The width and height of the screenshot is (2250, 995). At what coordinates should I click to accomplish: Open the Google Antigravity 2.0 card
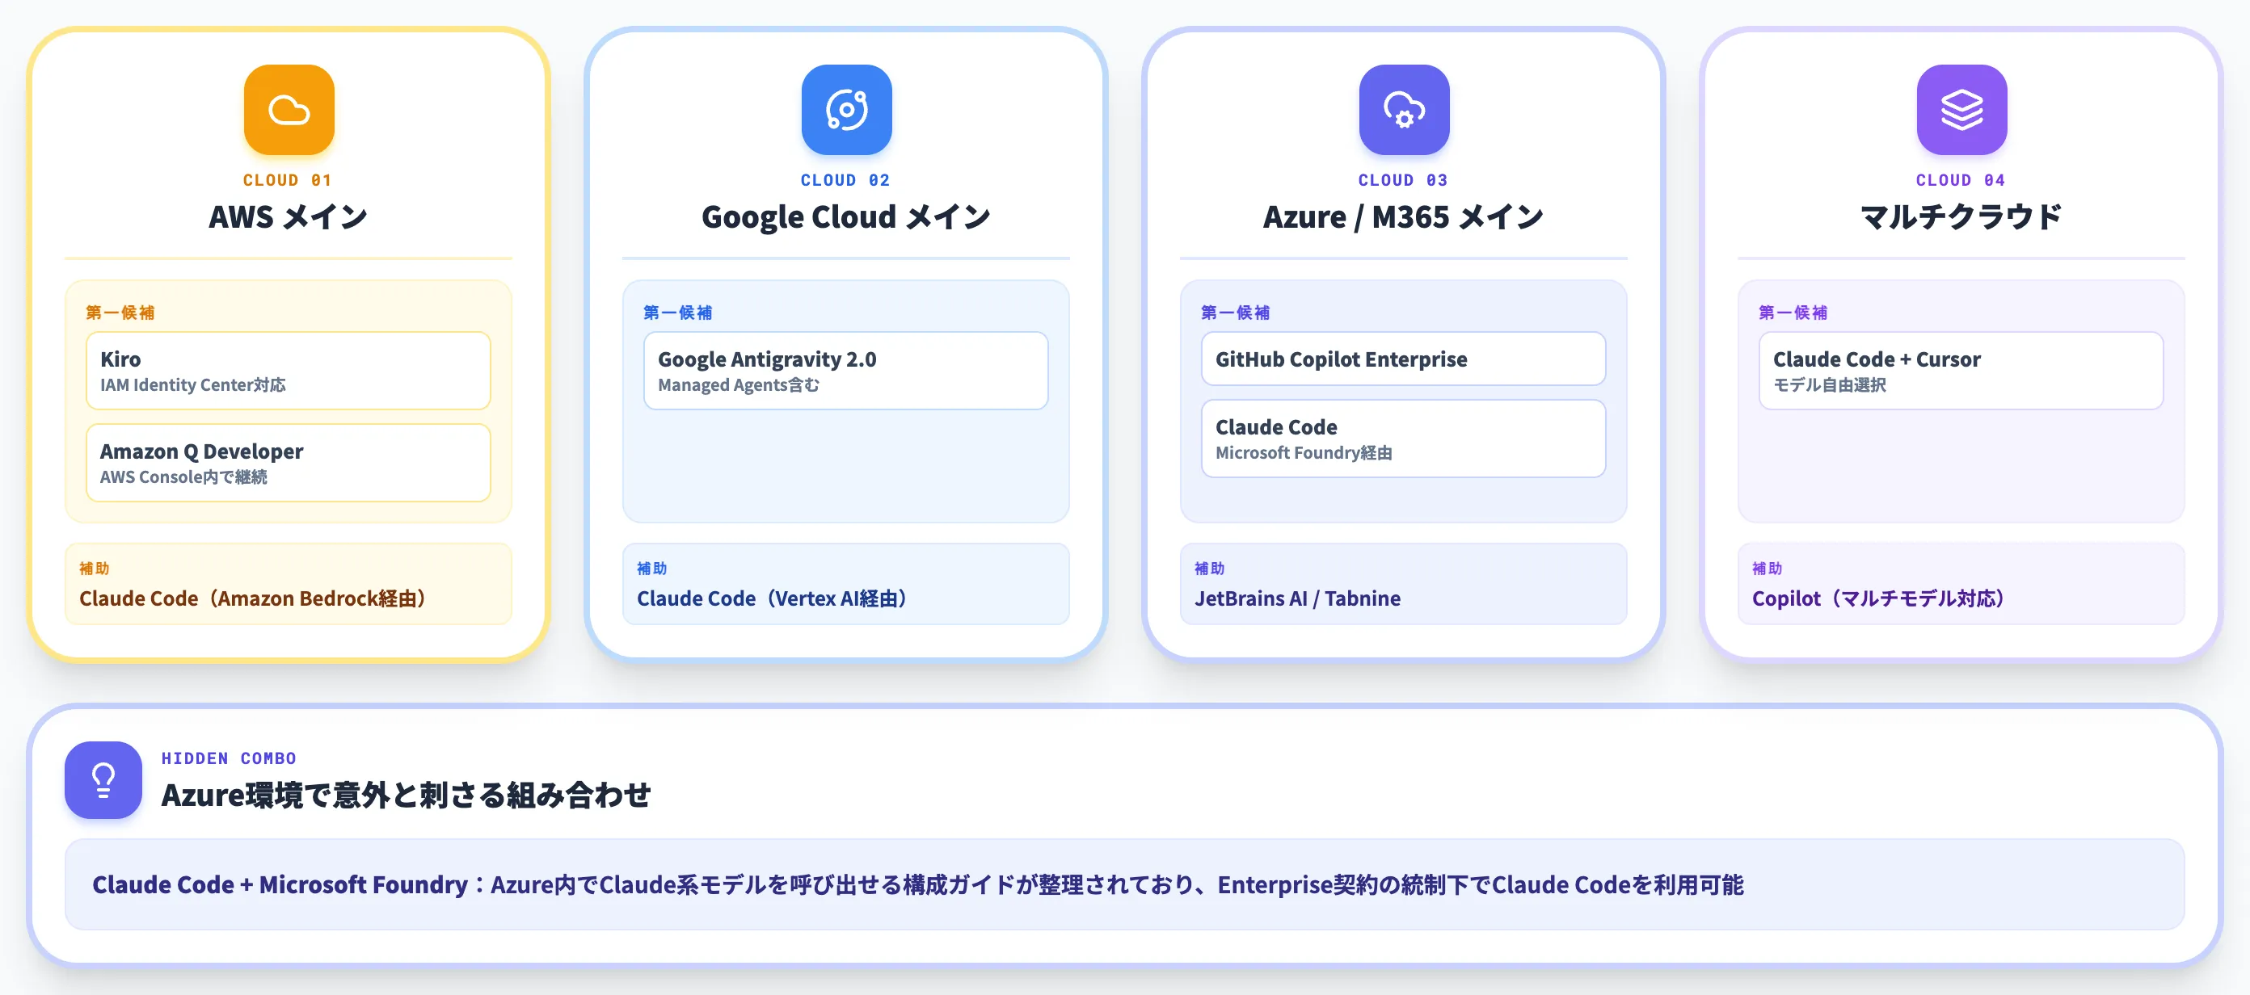[845, 371]
